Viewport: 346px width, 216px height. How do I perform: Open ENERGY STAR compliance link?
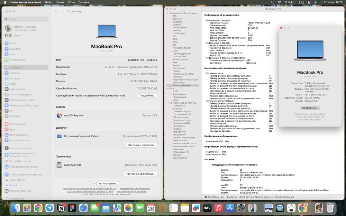click(90, 191)
